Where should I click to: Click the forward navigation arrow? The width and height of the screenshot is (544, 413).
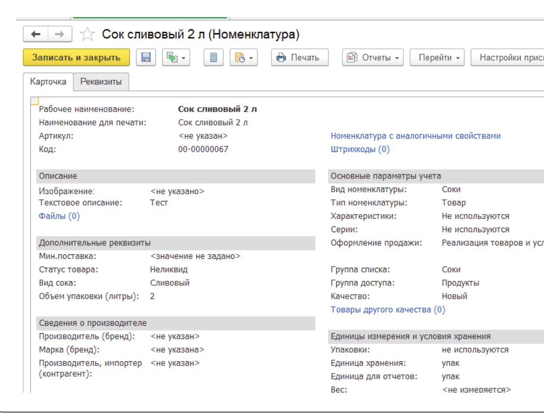[x=60, y=35]
